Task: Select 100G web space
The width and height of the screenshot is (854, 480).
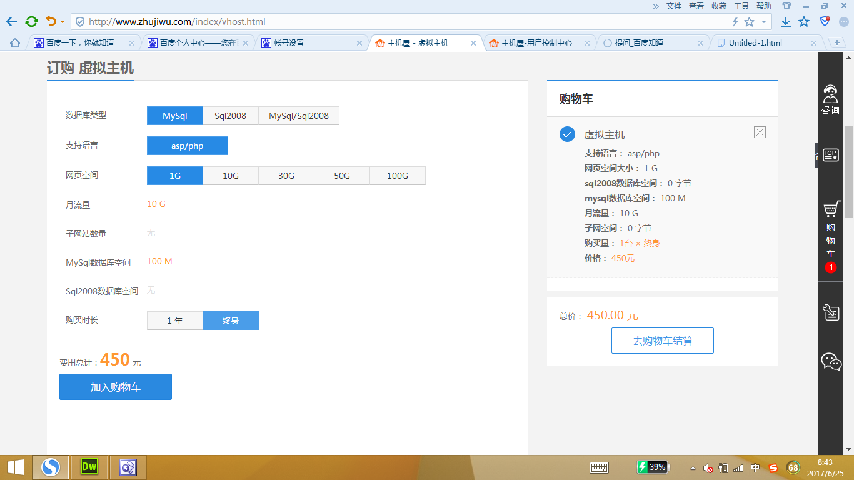Action: [398, 176]
